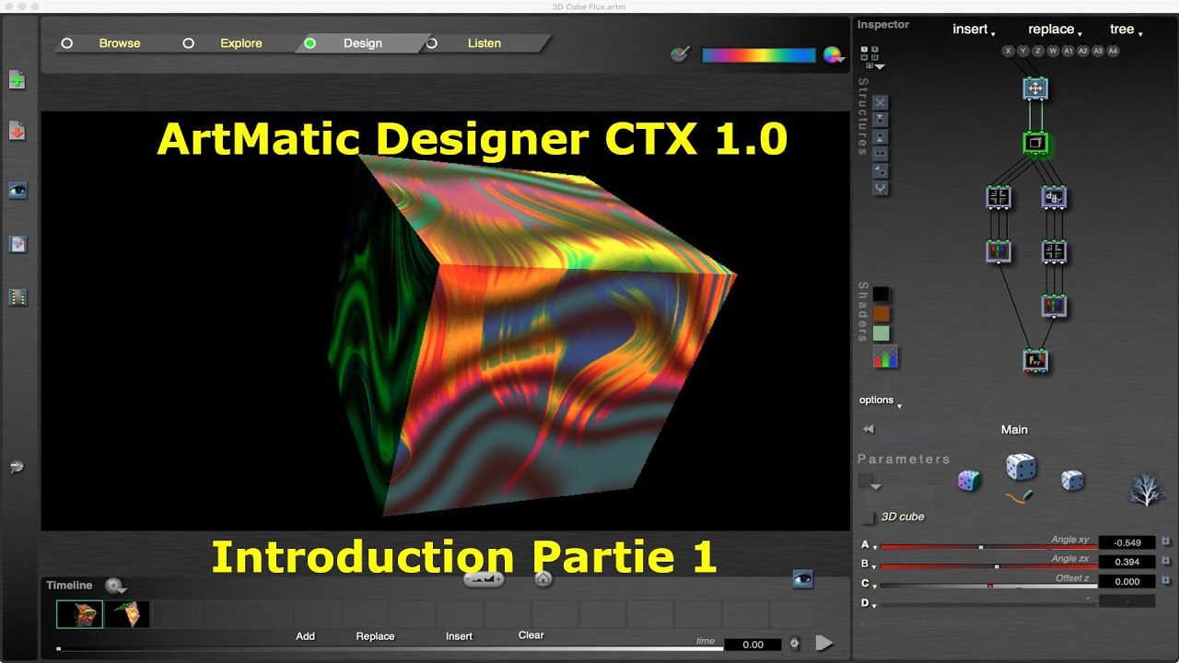Click the lock icon for Angle xy
1179x663 pixels.
(x=1165, y=542)
